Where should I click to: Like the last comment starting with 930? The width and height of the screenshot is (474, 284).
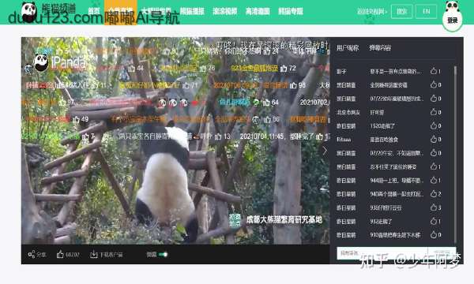434,235
